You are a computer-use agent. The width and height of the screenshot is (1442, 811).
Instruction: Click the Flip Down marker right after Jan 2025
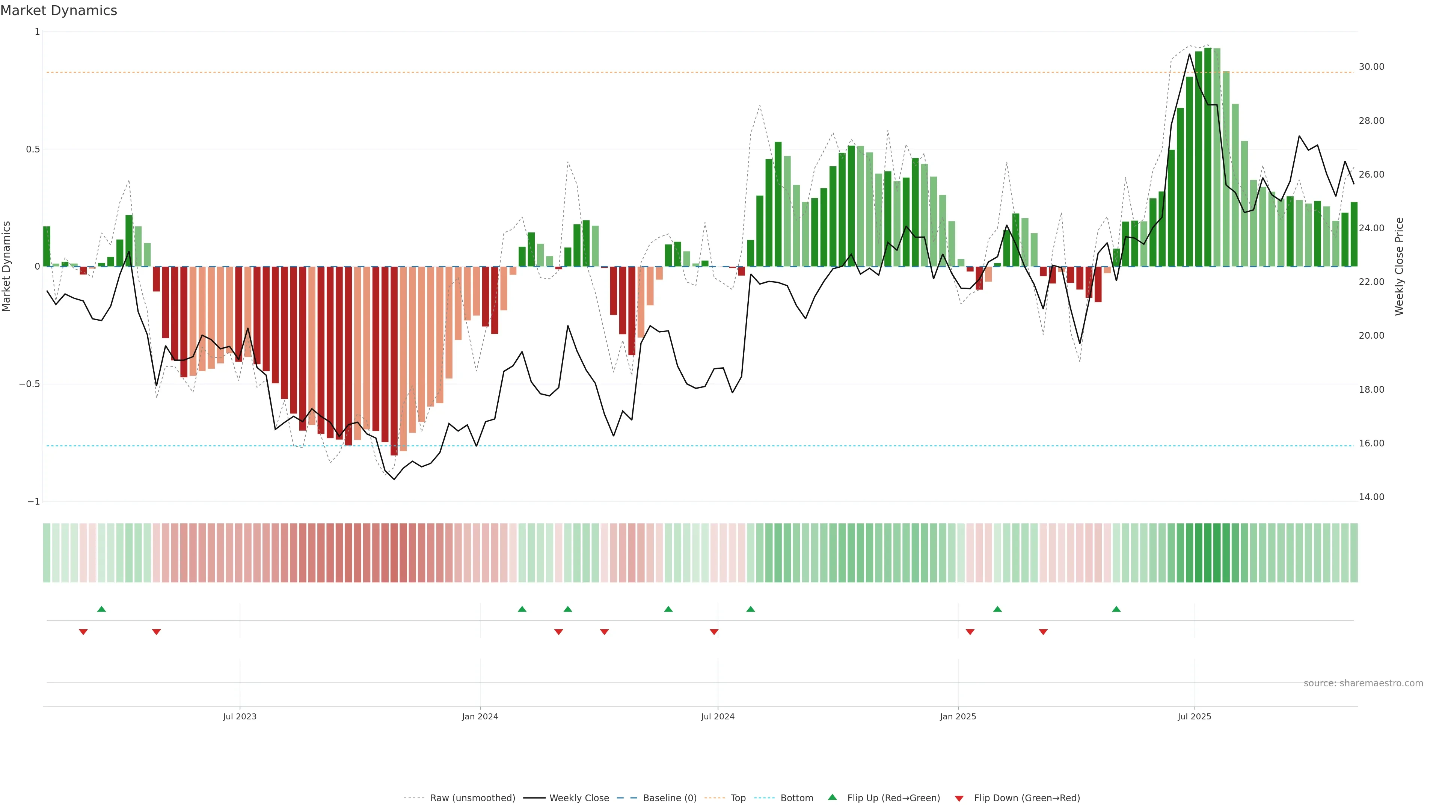pos(970,632)
